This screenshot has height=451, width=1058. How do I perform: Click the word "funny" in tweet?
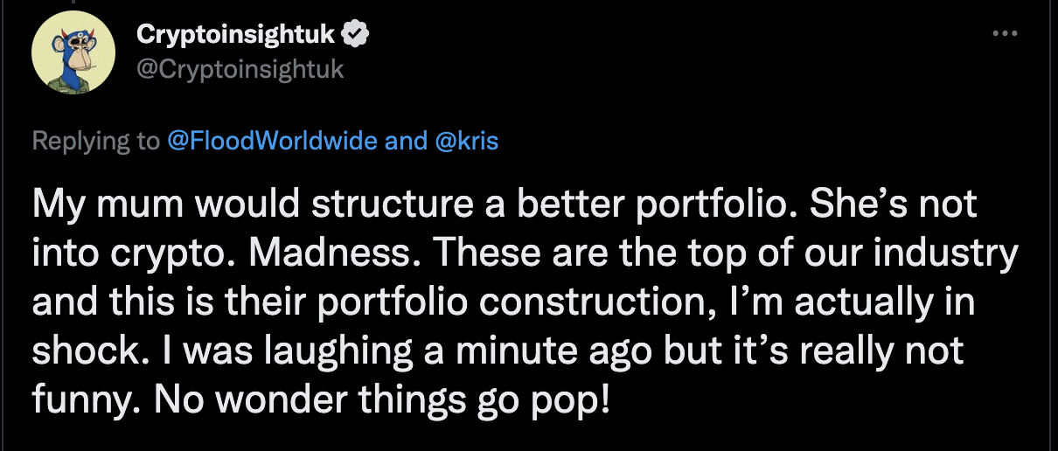click(x=81, y=400)
